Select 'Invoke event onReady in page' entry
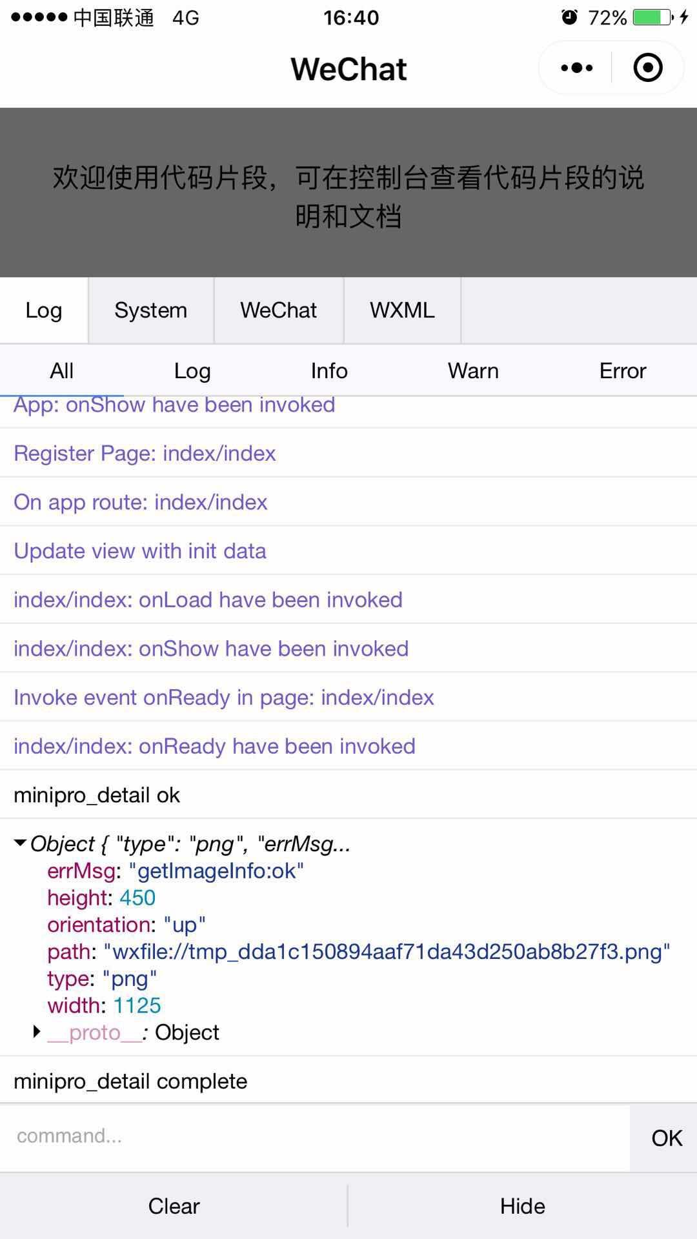Screen dimensions: 697x1239 pos(348,697)
